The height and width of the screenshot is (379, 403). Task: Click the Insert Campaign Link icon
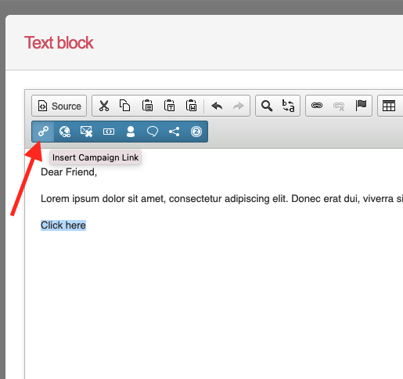pos(43,132)
